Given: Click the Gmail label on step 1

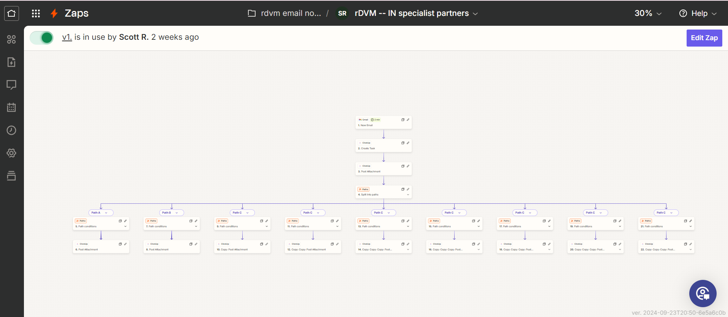Looking at the screenshot, I should point(363,120).
